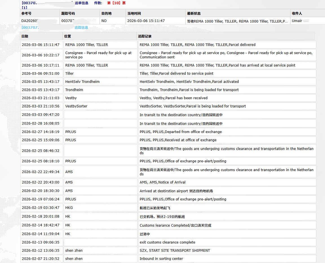Click the 第【10】票 red label
Image resolution: width=325 pixels, height=263 pixels.
pyautogui.click(x=116, y=3)
